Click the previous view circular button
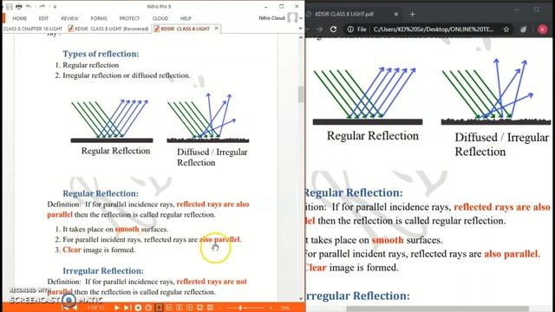Viewport: 555px width, 312px height. [x=138, y=309]
